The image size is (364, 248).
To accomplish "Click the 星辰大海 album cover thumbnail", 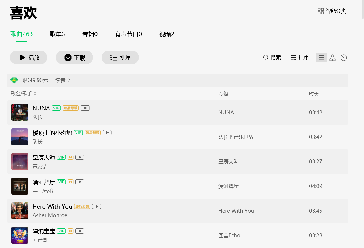I will [x=20, y=161].
